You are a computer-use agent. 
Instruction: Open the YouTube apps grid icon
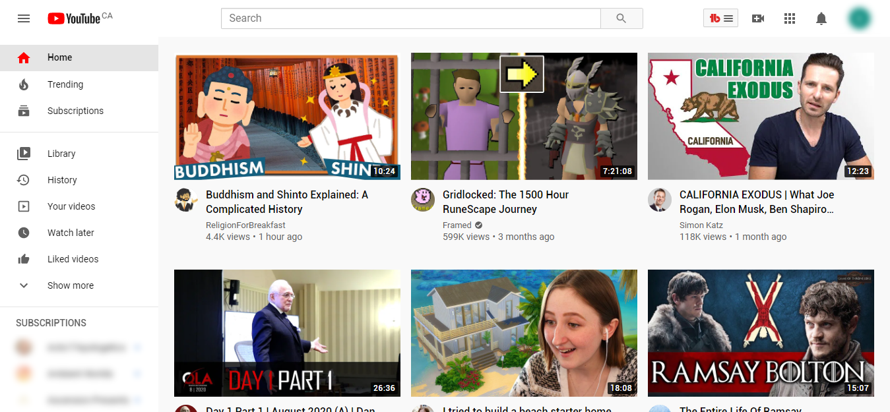[x=790, y=18]
